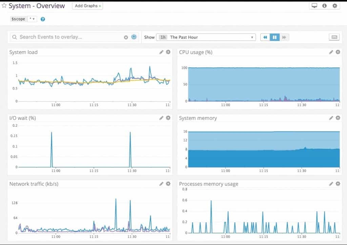The image size is (347, 245).
Task: Edit the Network traffic graph with pencil icon
Action: [162, 184]
